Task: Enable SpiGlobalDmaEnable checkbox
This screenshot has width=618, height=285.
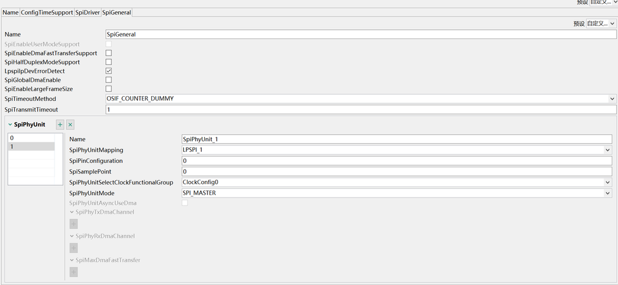Action: 109,80
